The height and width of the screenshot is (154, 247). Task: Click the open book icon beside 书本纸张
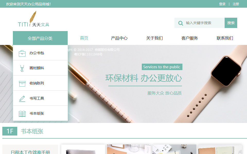[x=22, y=114]
